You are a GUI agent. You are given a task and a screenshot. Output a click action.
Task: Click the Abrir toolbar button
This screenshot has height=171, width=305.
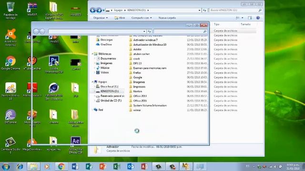120,18
